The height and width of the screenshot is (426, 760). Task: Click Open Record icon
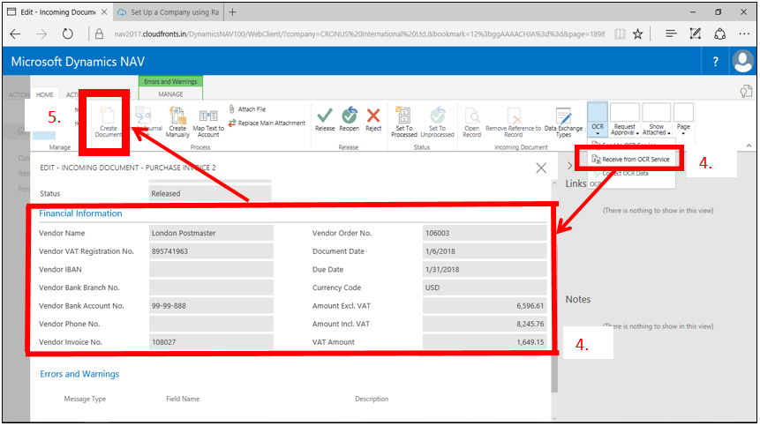(x=471, y=122)
